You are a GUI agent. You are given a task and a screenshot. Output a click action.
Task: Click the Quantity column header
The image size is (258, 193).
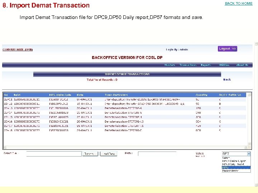coord(201,95)
